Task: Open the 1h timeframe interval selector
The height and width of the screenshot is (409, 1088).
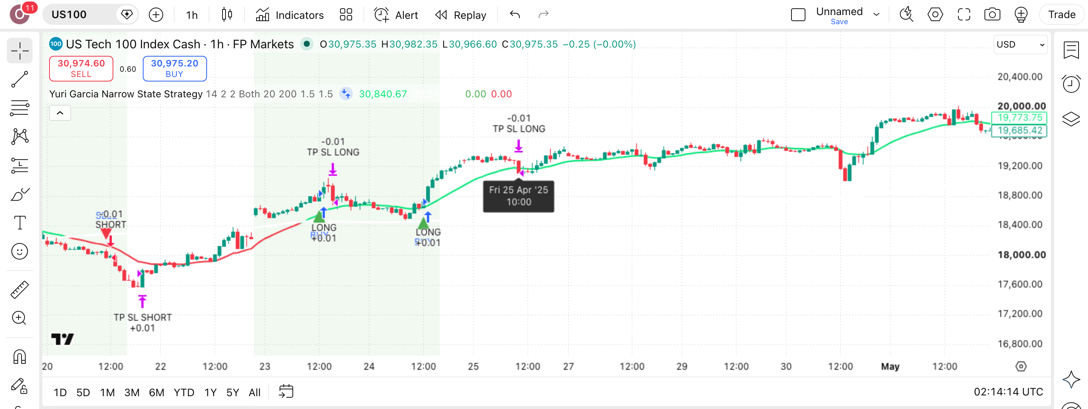Action: point(192,15)
